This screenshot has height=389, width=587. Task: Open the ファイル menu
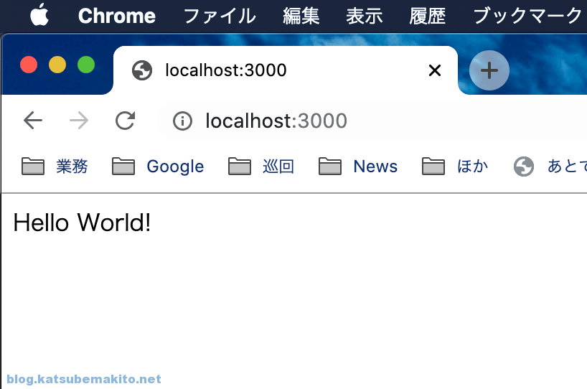(220, 16)
